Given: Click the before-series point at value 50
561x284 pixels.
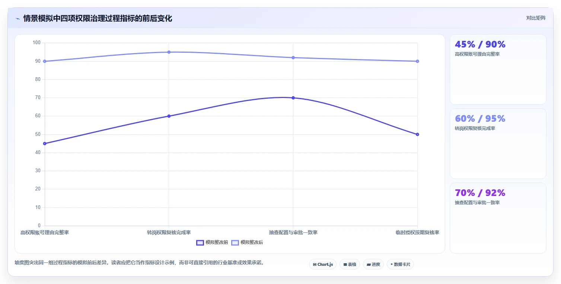Looking at the screenshot, I should (417, 134).
